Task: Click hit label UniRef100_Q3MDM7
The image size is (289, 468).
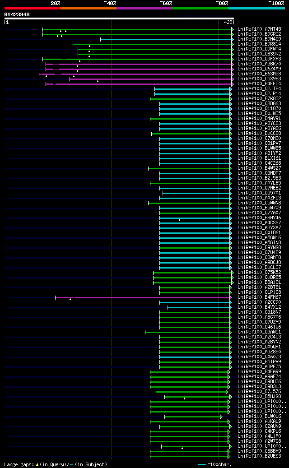Action: 259,173
